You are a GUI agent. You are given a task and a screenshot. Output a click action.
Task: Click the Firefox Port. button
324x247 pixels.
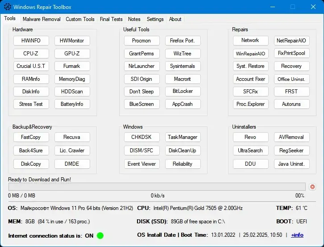[183, 41]
